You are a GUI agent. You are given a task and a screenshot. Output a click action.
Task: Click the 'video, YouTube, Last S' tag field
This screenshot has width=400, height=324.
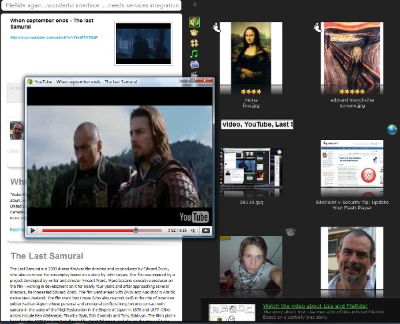pyautogui.click(x=257, y=124)
